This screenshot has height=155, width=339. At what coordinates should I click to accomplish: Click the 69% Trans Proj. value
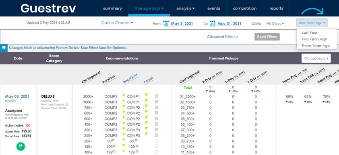[289, 96]
